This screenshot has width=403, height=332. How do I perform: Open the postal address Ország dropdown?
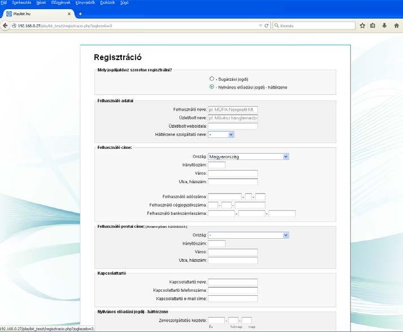coord(248,235)
